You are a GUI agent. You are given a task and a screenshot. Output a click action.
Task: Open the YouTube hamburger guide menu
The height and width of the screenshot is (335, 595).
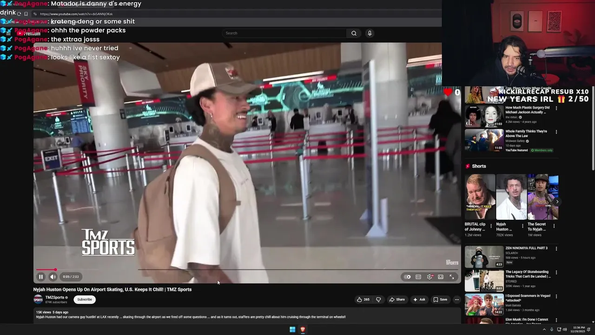coord(8,33)
